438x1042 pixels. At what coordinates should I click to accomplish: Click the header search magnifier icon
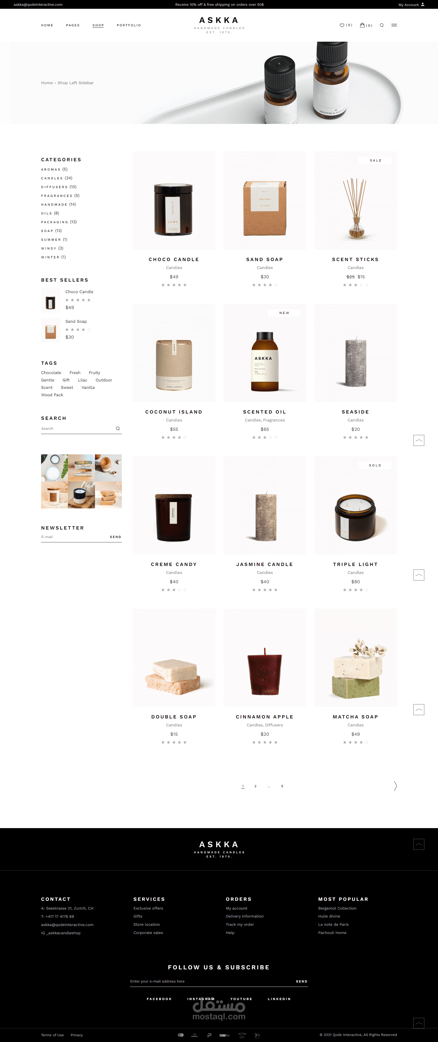click(382, 25)
